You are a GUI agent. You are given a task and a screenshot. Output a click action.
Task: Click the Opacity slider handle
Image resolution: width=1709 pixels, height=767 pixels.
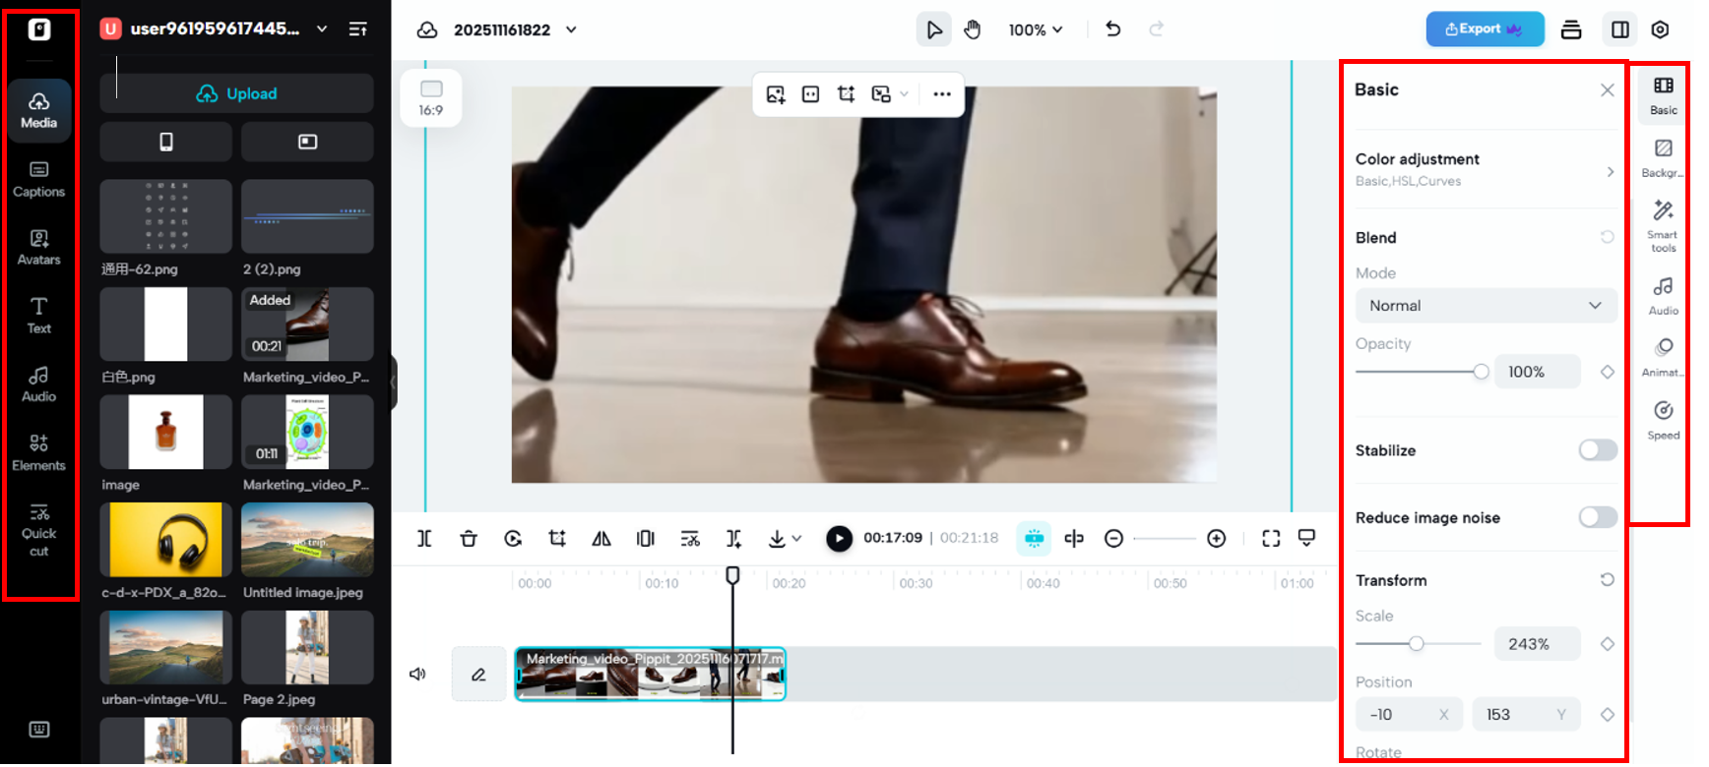(x=1481, y=372)
